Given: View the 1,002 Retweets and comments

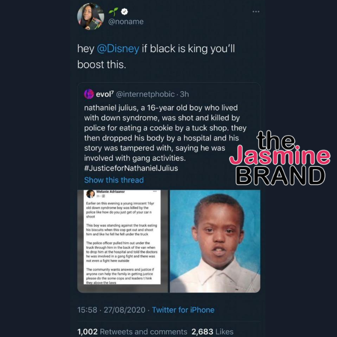Looking at the screenshot, I should pyautogui.click(x=132, y=332).
